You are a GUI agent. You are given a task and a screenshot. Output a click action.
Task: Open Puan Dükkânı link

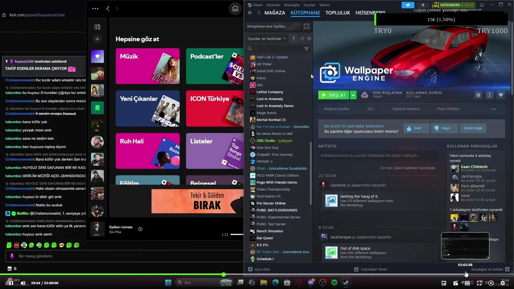448,109
